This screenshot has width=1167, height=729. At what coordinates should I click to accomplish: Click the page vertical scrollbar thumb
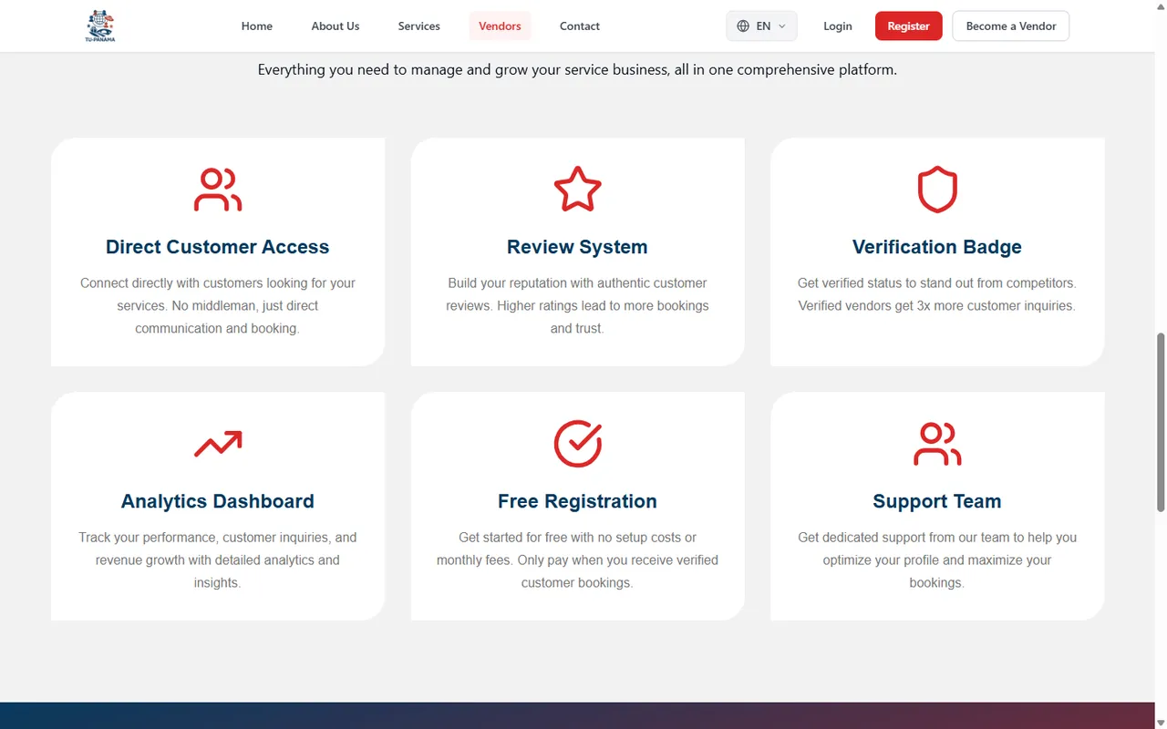click(1161, 421)
